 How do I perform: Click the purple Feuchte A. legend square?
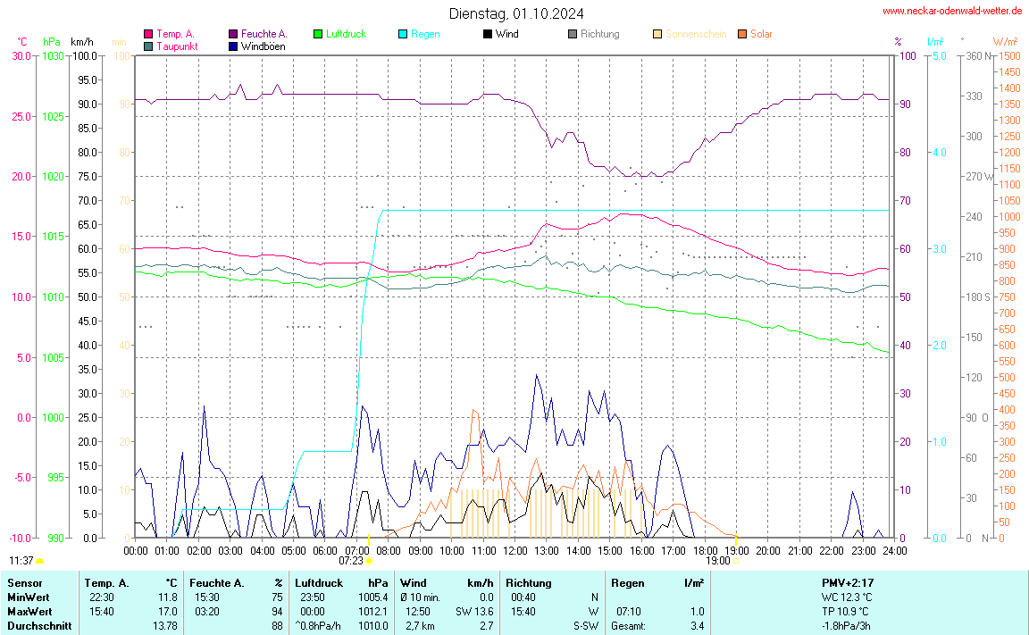pos(233,34)
